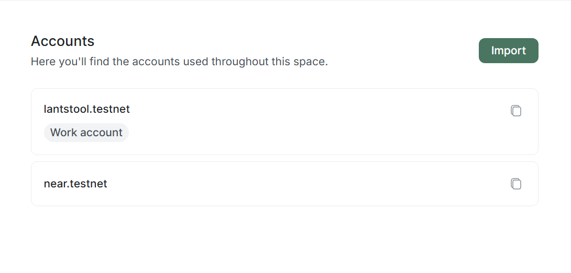The height and width of the screenshot is (273, 571).
Task: Select the near.testnet account name text
Action: tap(75, 184)
